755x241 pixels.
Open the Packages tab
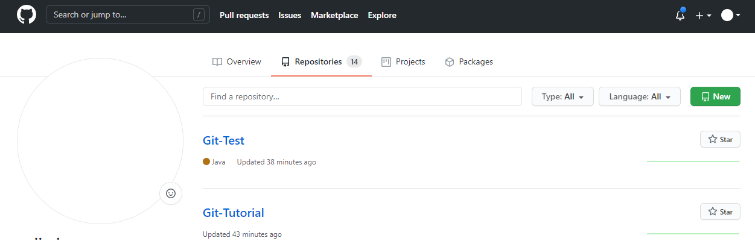[469, 61]
